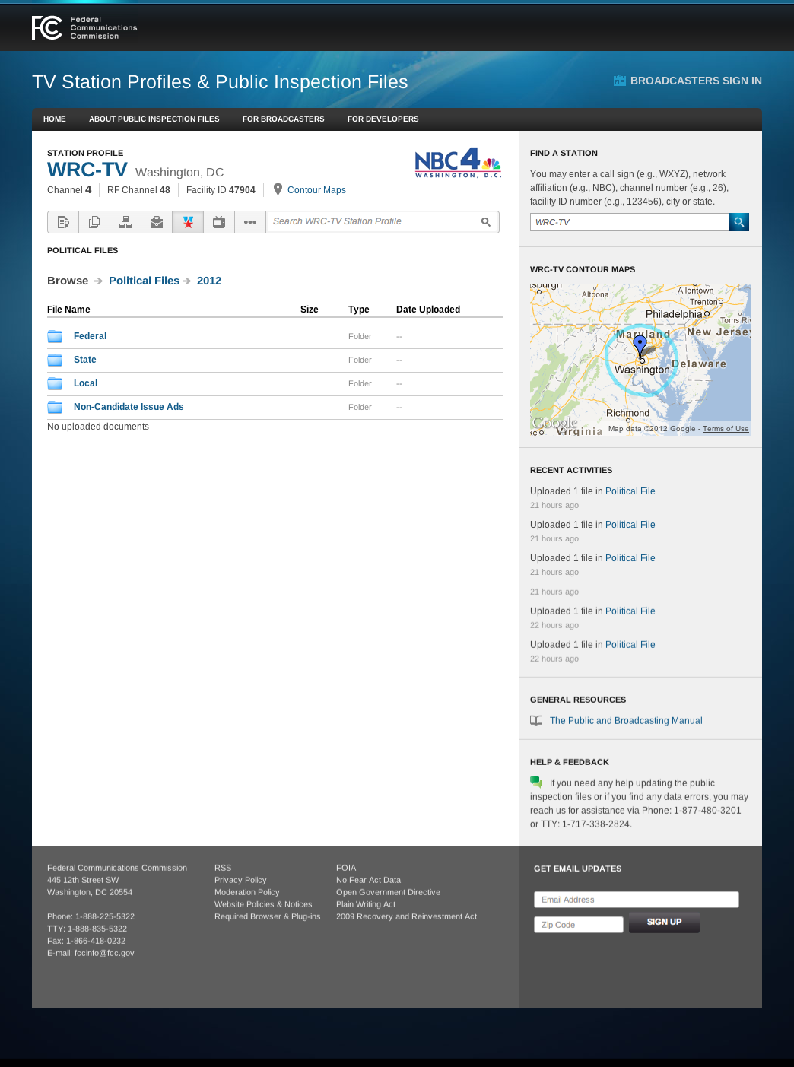Viewport: 794px width, 1067px height.
Task: Click the Local folder icon
Action: [55, 383]
